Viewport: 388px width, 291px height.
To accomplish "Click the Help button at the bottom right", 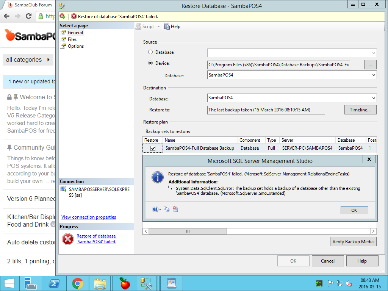I will click(x=362, y=261).
